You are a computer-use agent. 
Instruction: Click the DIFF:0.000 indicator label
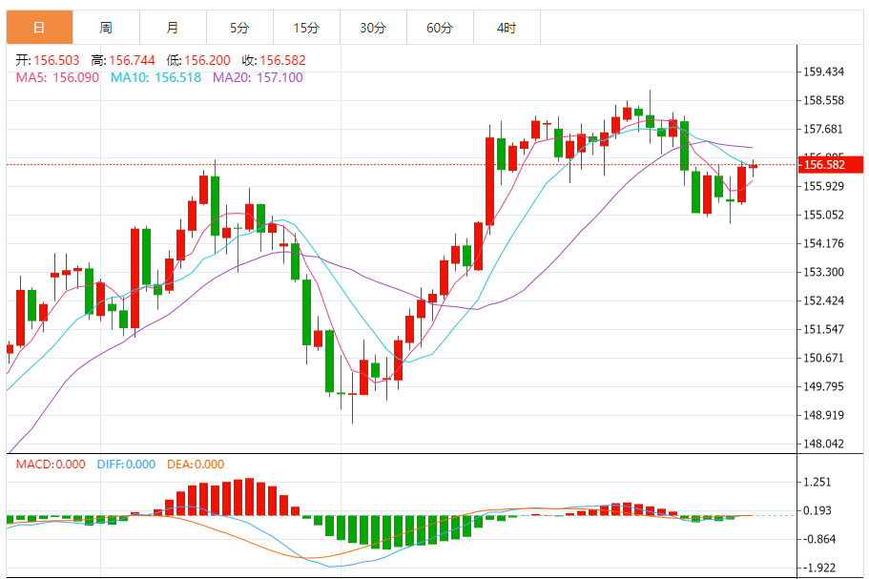click(126, 465)
